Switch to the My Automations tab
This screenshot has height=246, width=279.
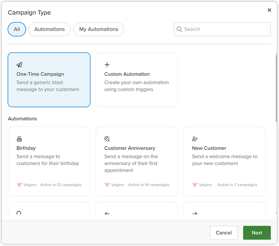(99, 29)
